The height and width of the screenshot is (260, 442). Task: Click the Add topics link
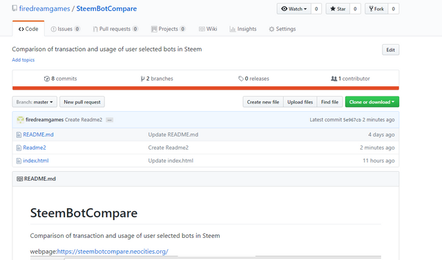coord(23,60)
